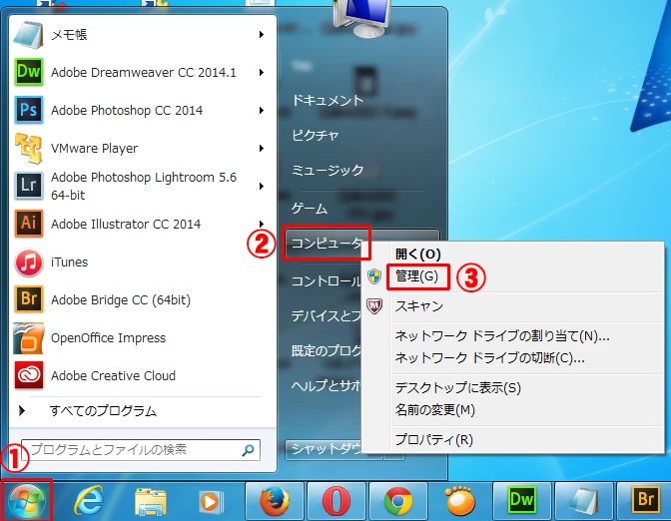Expand Dreamweaver jump list arrow
The image size is (671, 521).
pyautogui.click(x=261, y=72)
